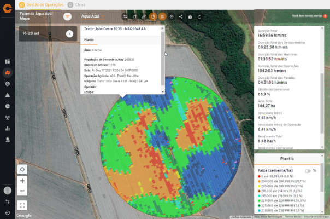330x219 pixels.
Task: Click the Plantio legend scroll-down arrow
Action: pyautogui.click(x=322, y=212)
